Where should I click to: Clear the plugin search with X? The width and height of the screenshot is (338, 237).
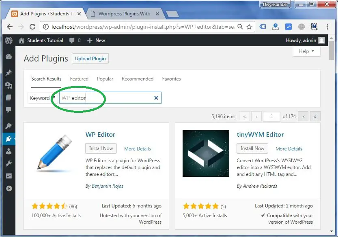coord(156,98)
